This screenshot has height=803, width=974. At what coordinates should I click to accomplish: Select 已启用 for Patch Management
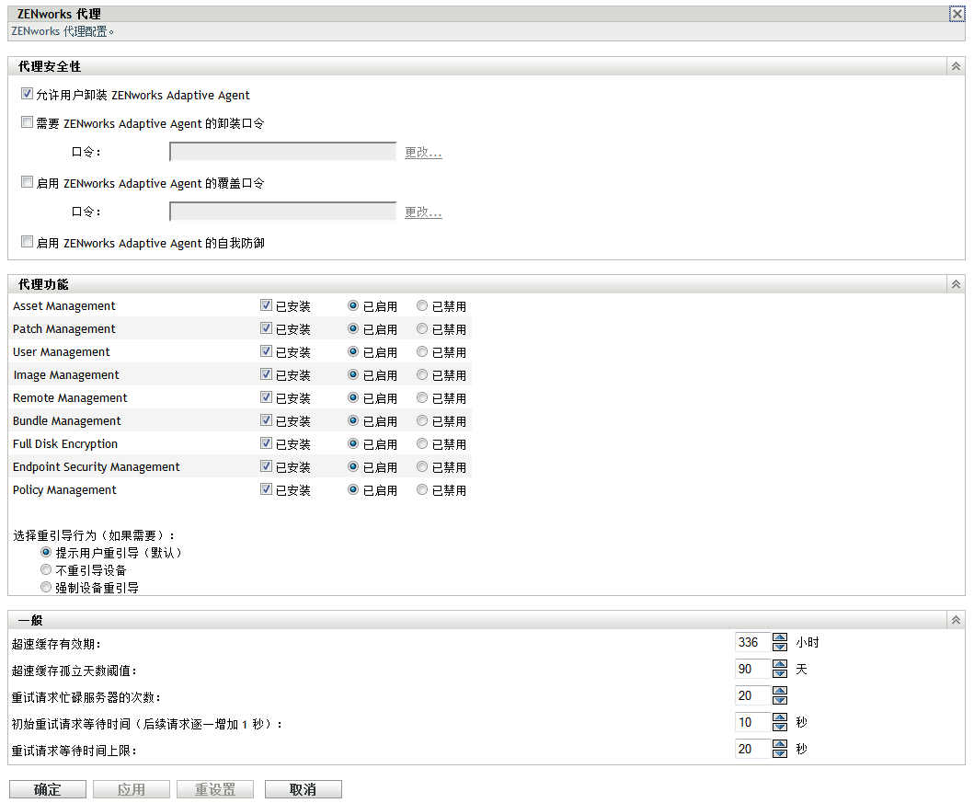[x=353, y=328]
